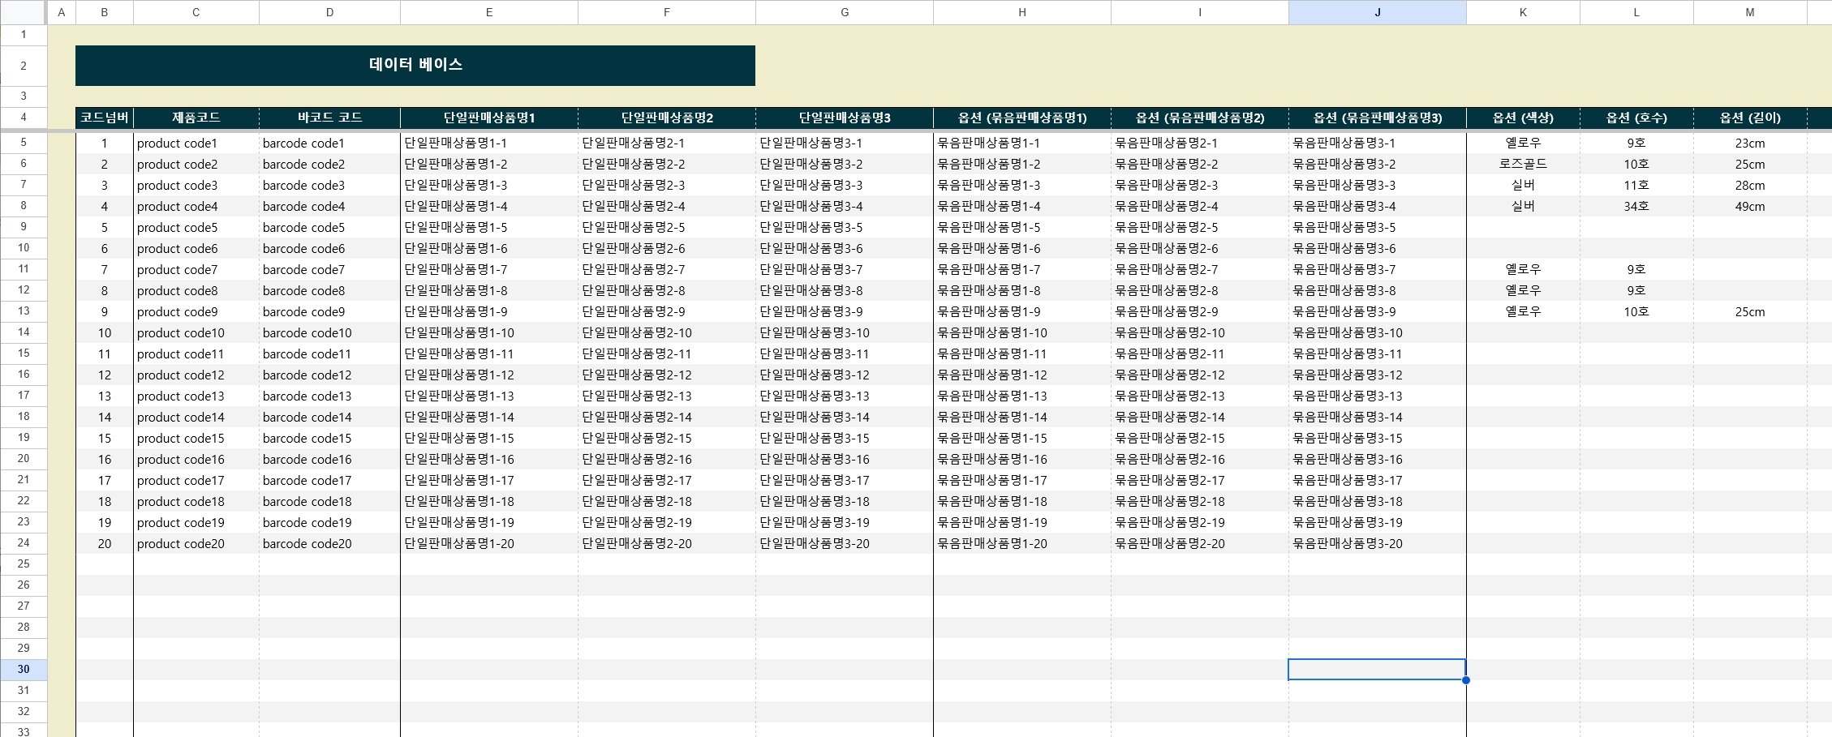Image resolution: width=1832 pixels, height=737 pixels.
Task: Click cell containing product code10
Action: tap(181, 333)
